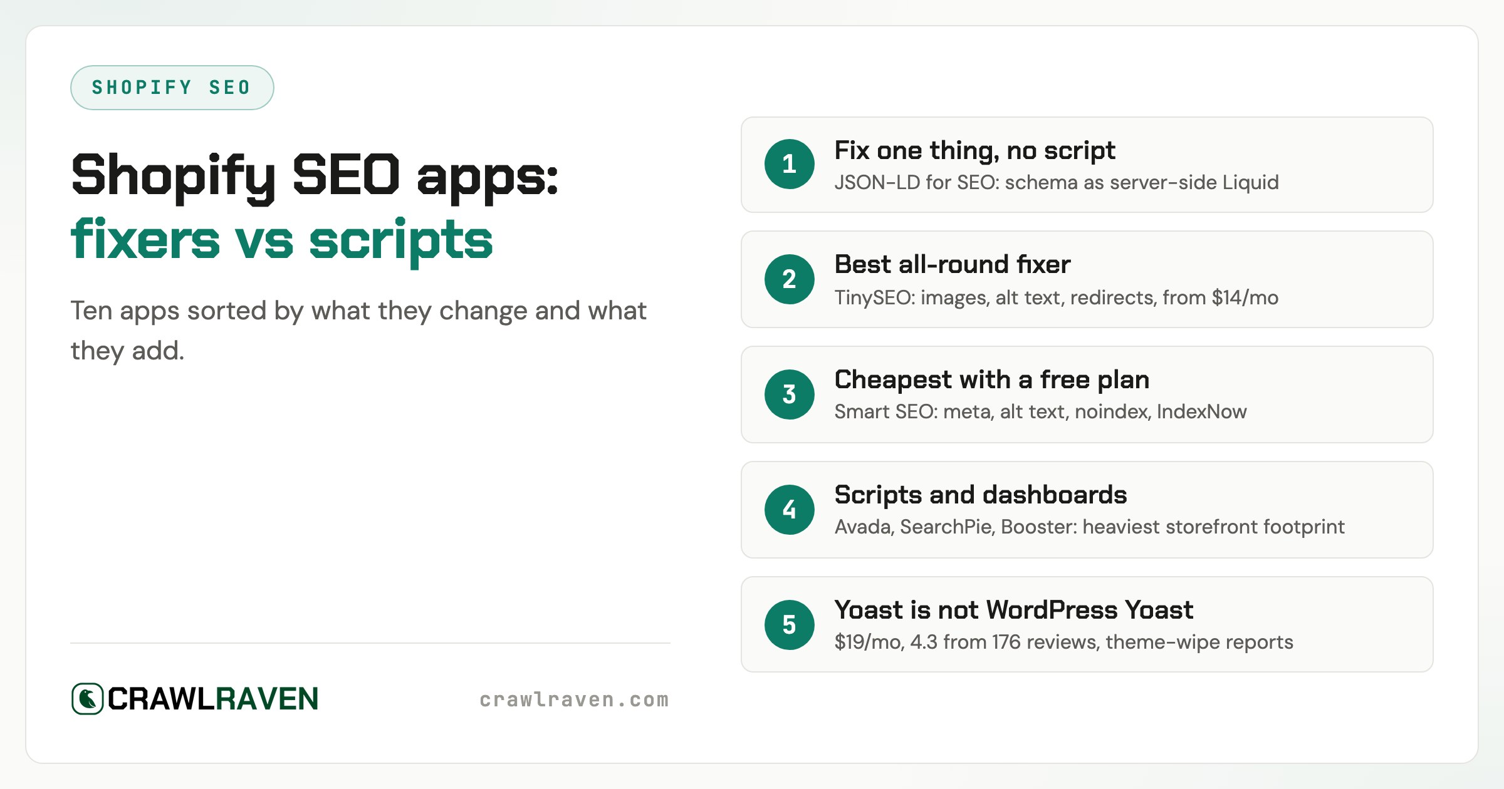This screenshot has height=789, width=1504.
Task: Select the 'Fix one thing, no script' heading
Action: (974, 151)
